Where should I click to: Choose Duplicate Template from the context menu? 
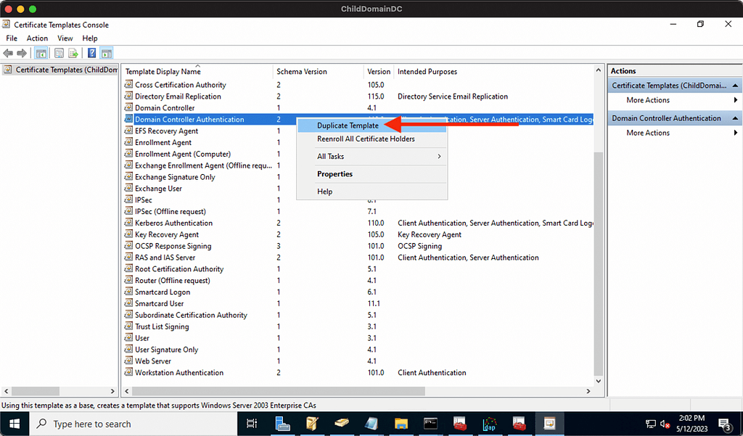tap(348, 126)
